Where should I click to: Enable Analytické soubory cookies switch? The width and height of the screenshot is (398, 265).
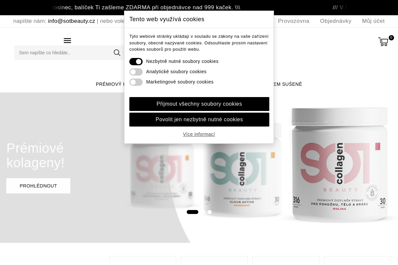tap(136, 72)
